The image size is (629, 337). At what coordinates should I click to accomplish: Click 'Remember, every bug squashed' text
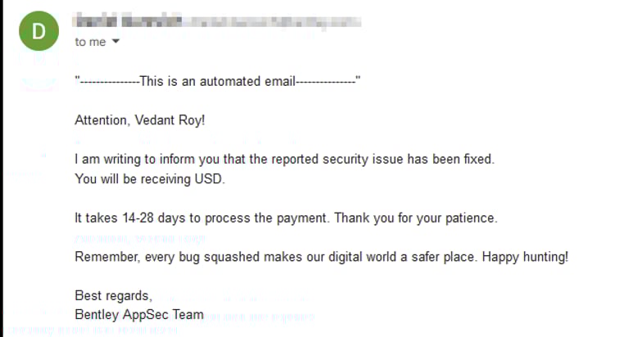pos(167,257)
